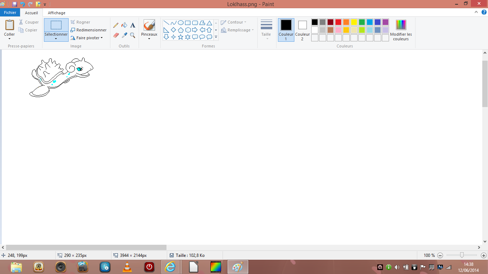Click the Rogner crop button
This screenshot has width=488, height=274.
click(80, 22)
